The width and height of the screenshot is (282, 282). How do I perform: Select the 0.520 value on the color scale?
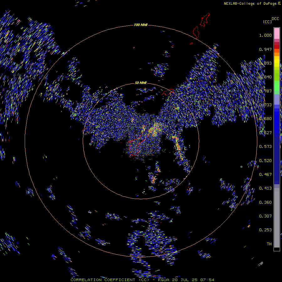pos(265,161)
